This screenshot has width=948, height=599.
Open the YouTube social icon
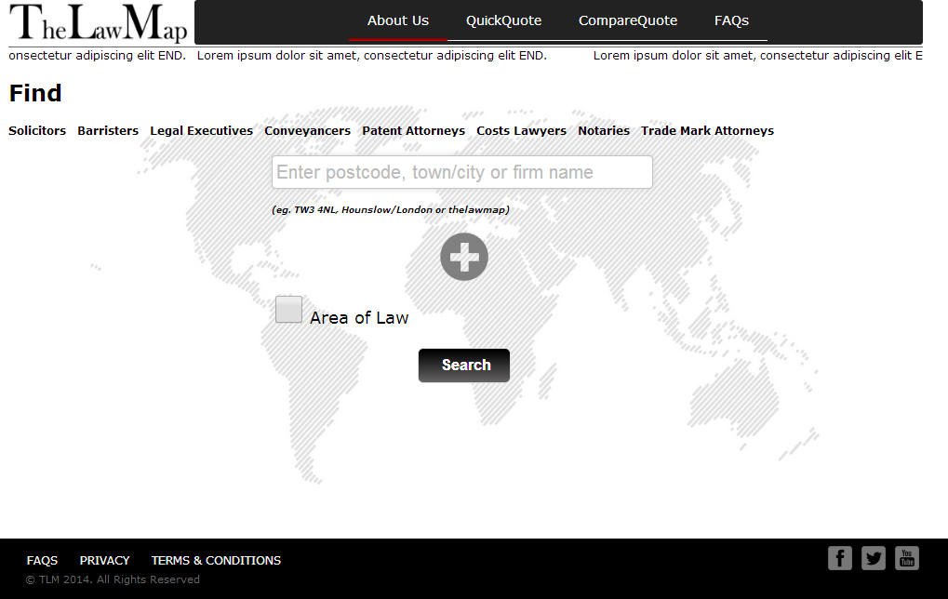906,558
